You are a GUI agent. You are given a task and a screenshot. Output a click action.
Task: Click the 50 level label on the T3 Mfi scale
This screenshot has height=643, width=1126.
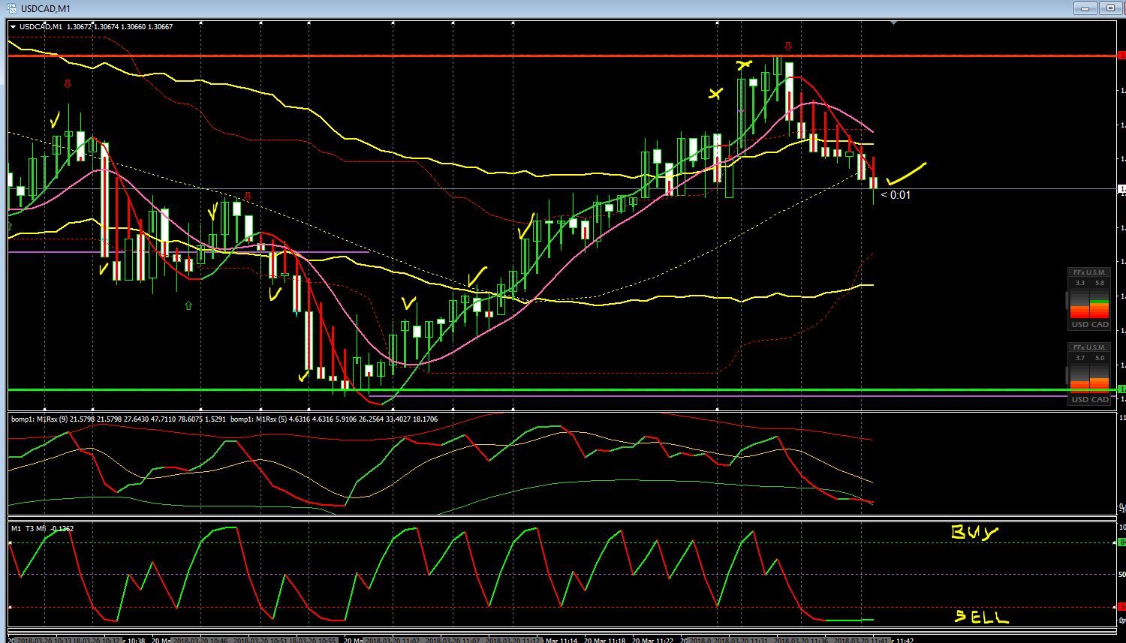point(1121,575)
